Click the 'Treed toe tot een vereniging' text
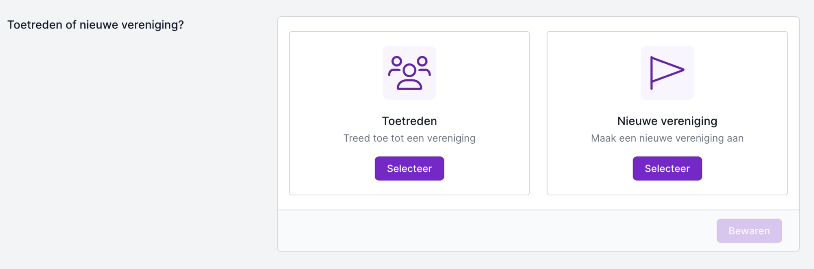The height and width of the screenshot is (269, 814). click(409, 138)
